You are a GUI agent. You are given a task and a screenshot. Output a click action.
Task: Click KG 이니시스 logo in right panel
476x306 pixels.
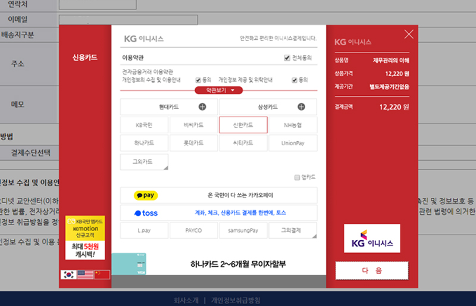tap(372, 238)
